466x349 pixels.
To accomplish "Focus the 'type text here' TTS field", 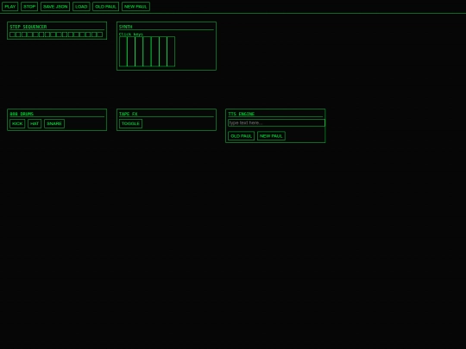I will pos(276,123).
